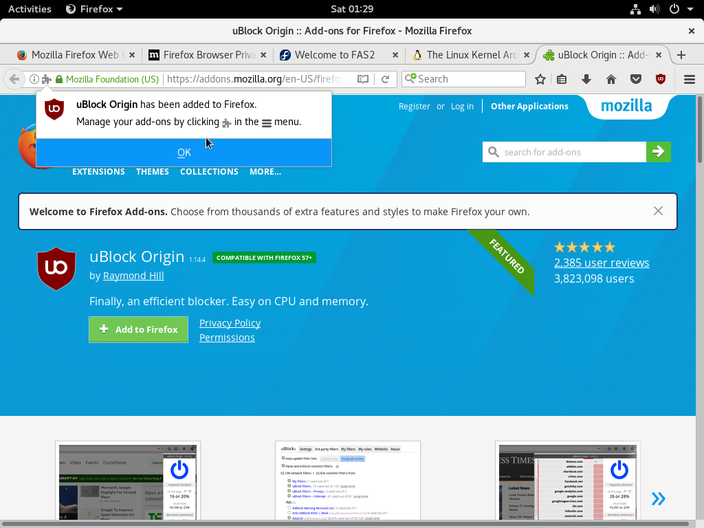The width and height of the screenshot is (704, 528).
Task: Click the search engine magnifier icon
Action: pyautogui.click(x=410, y=78)
